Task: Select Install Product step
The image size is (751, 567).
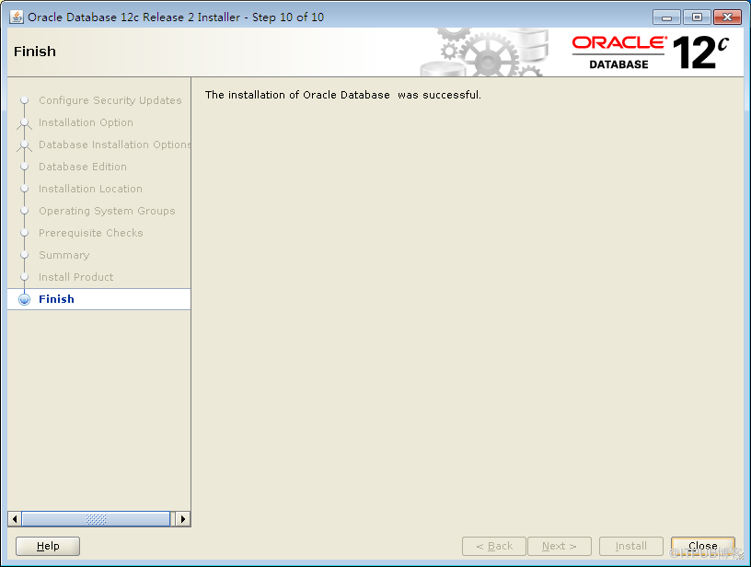Action: 76,277
